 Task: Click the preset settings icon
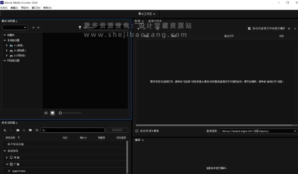point(24,130)
